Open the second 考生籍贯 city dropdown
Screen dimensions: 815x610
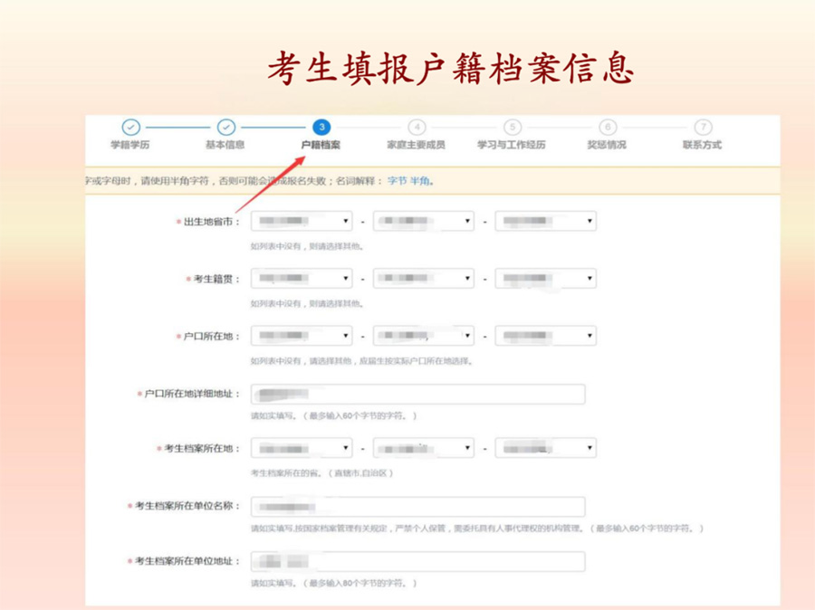(423, 279)
